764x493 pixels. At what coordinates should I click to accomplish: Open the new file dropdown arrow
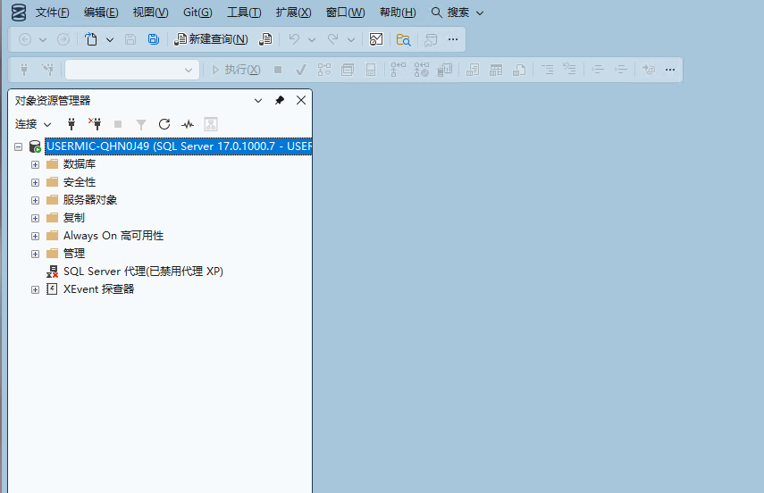(x=110, y=39)
